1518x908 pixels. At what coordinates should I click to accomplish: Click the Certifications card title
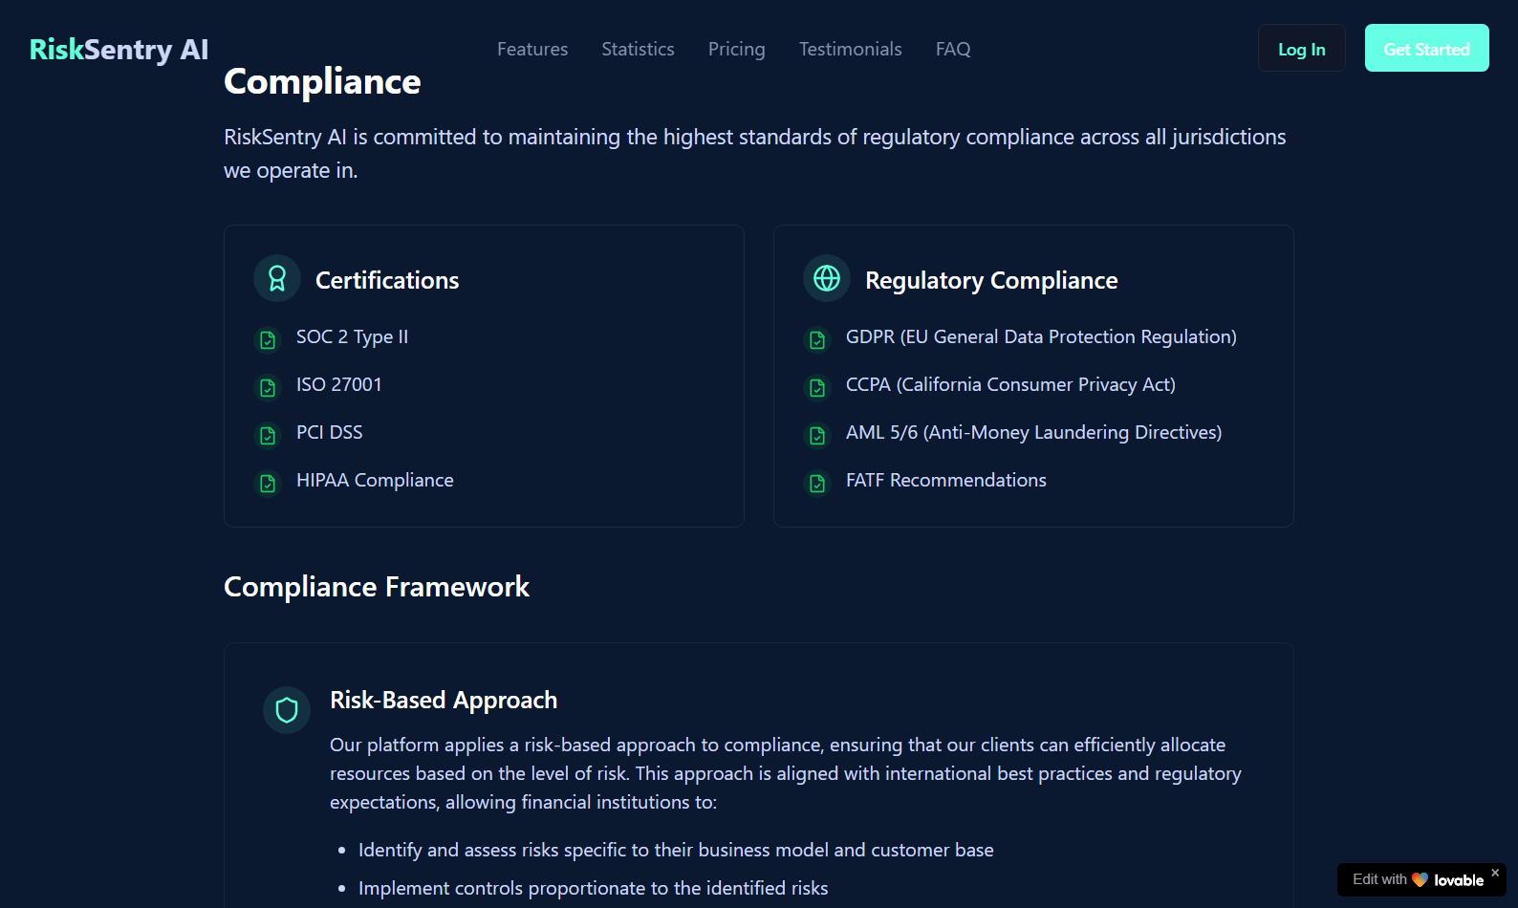[387, 280]
